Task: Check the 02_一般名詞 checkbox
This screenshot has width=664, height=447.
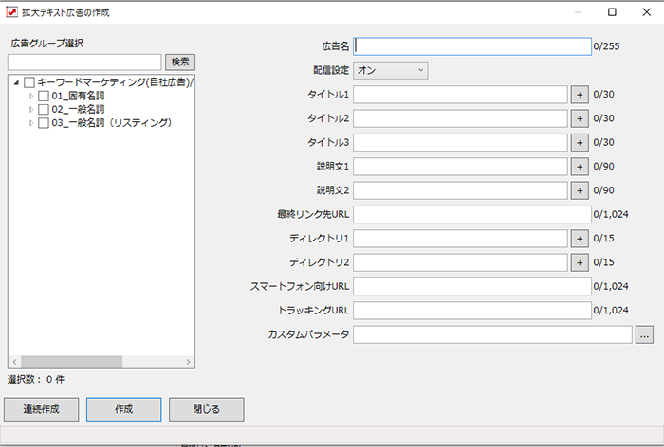Action: pyautogui.click(x=44, y=110)
